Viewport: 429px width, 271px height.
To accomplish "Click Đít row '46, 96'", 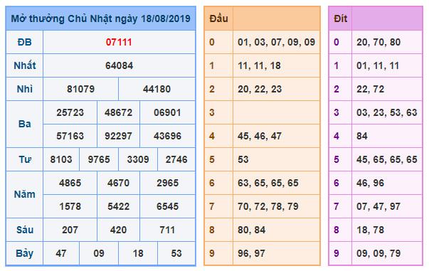I will click(370, 183).
